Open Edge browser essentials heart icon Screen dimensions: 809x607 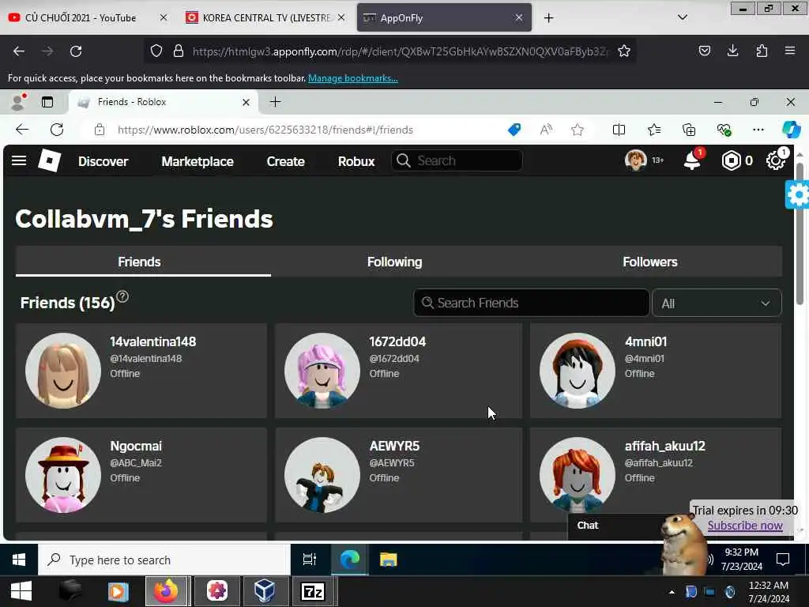(724, 130)
